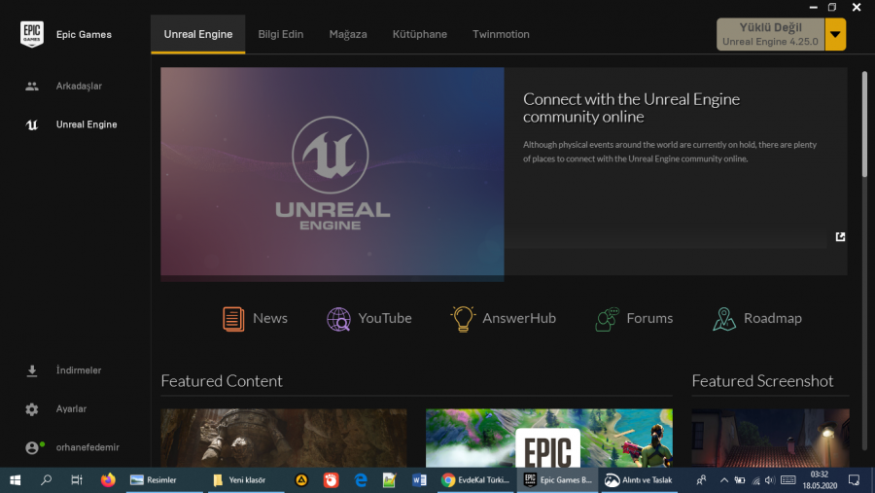Open the News link
This screenshot has height=493, width=875.
255,318
